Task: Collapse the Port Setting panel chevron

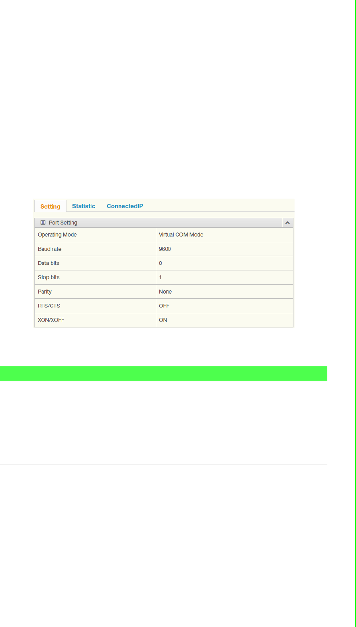Action: 288,223
